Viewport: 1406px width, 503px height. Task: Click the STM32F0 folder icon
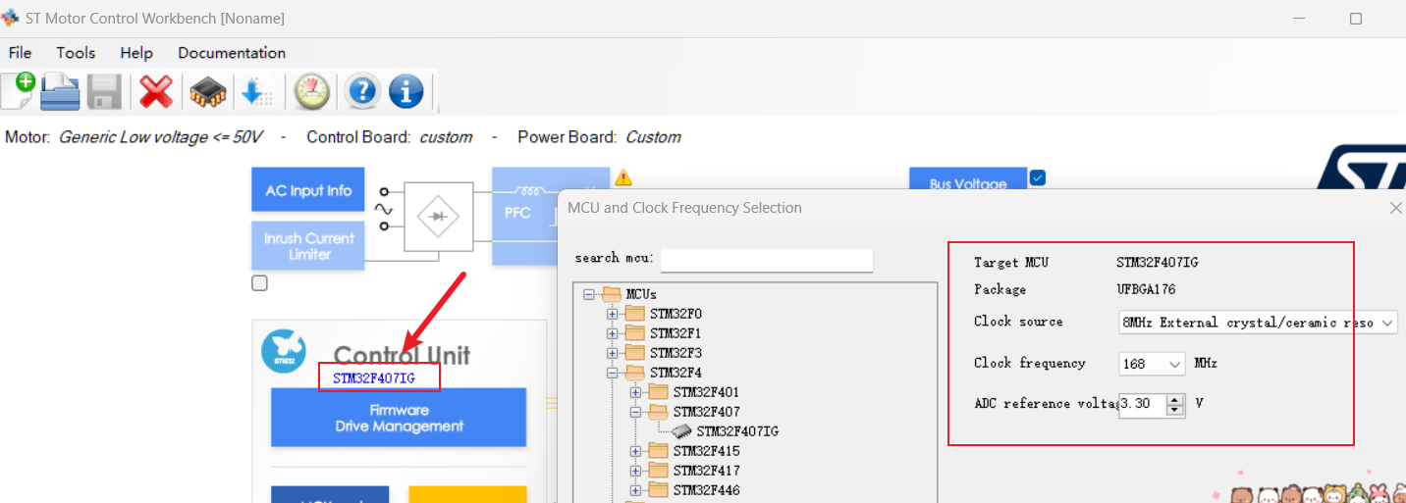(635, 314)
